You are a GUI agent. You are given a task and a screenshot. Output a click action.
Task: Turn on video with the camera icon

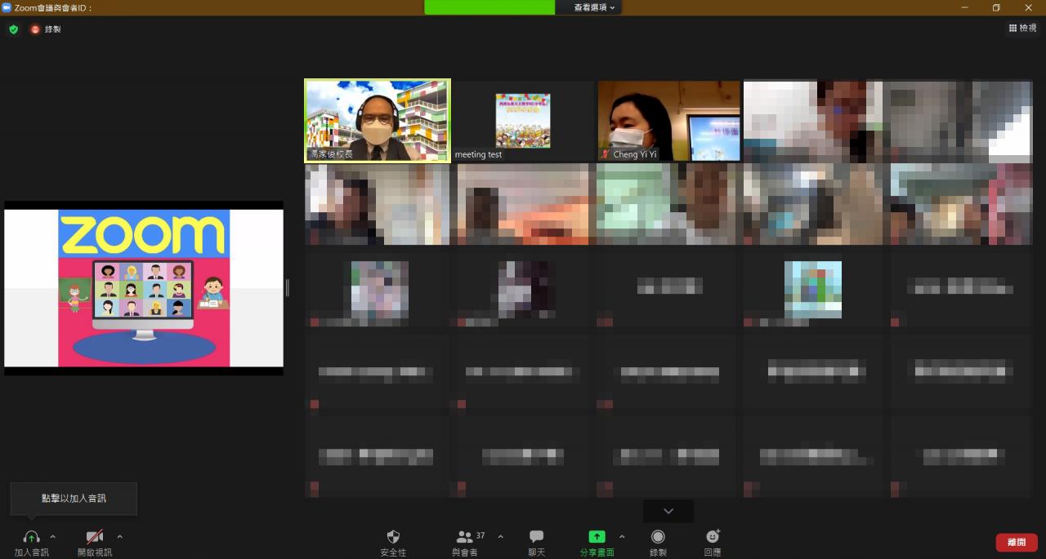click(x=95, y=537)
